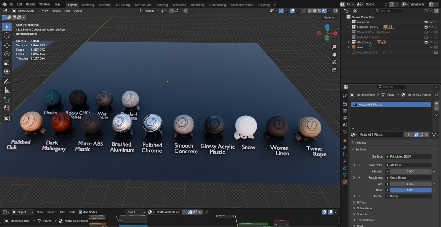Adjust the Alpha value slider
The height and width of the screenshot is (227, 441).
(410, 190)
